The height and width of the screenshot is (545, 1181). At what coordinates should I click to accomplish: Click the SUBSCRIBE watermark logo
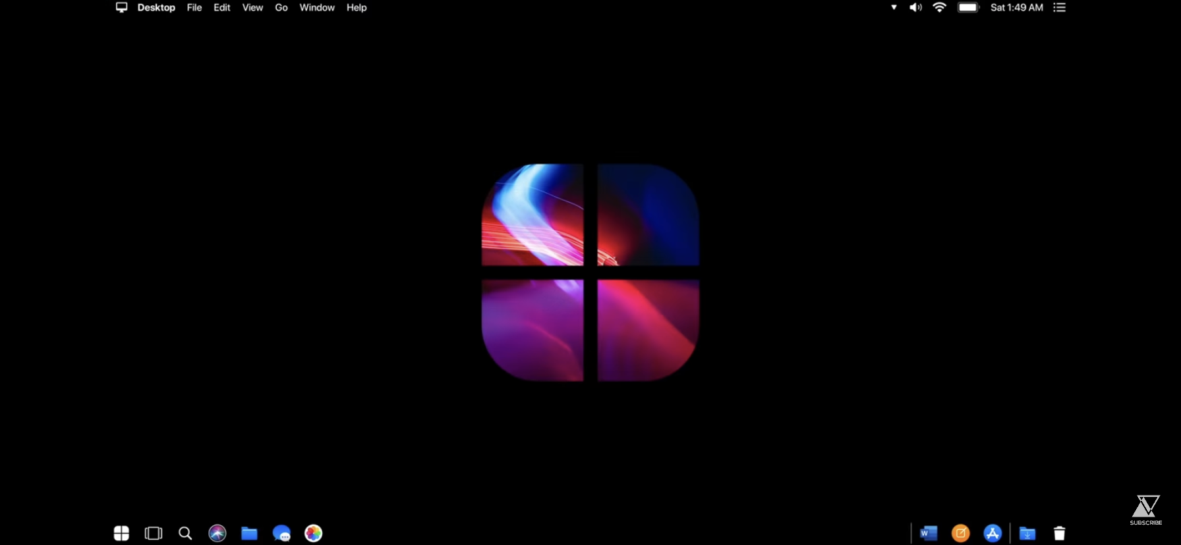pos(1145,510)
